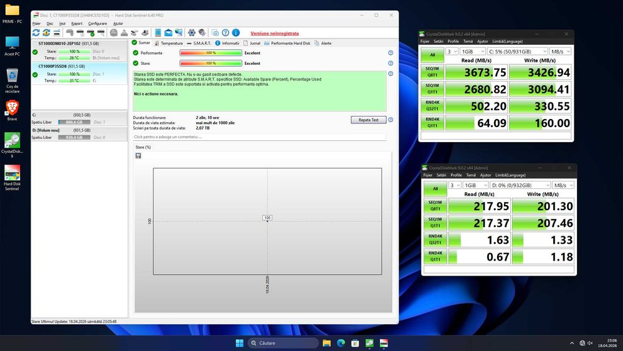Select the CT1000P3SSD8 disk in list
The image size is (623, 351).
[80, 73]
